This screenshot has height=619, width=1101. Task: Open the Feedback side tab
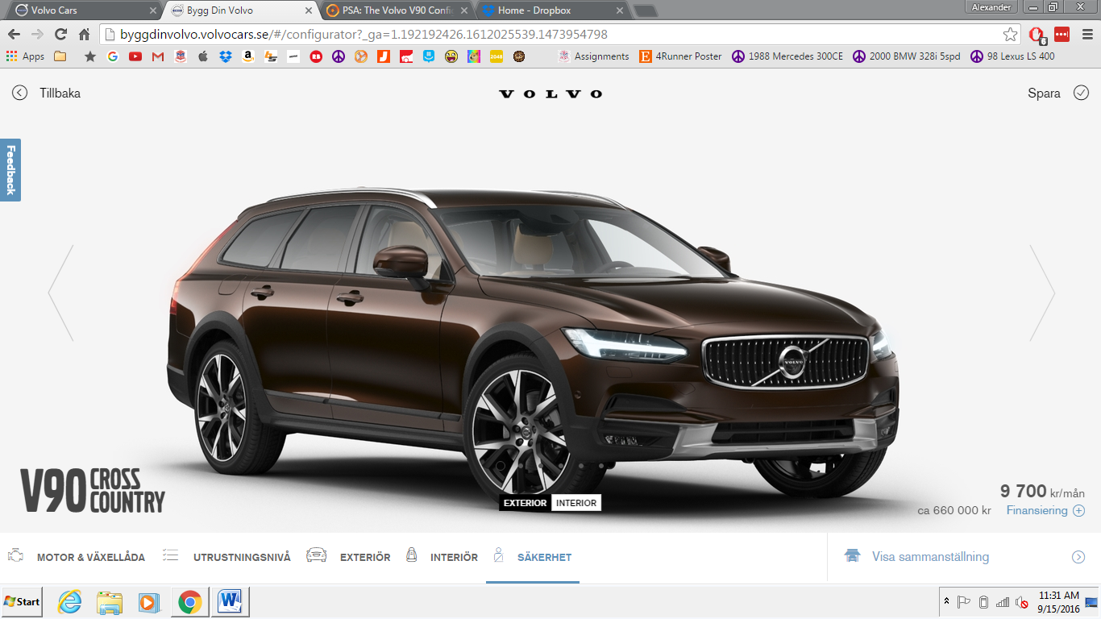coord(10,169)
